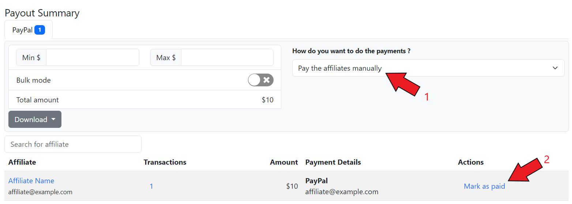Enable the Bulk mode switch
This screenshot has height=204, width=572.
[x=260, y=80]
